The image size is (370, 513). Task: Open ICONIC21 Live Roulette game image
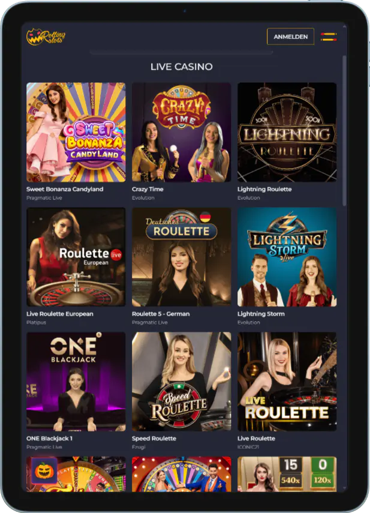click(x=287, y=382)
